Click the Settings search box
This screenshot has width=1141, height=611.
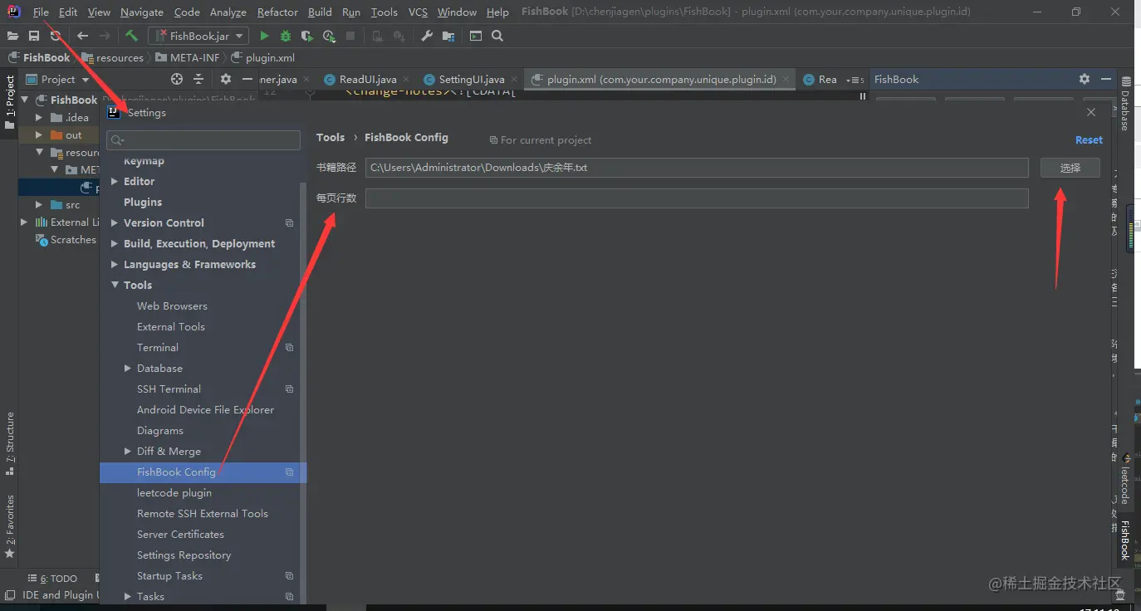click(x=203, y=140)
